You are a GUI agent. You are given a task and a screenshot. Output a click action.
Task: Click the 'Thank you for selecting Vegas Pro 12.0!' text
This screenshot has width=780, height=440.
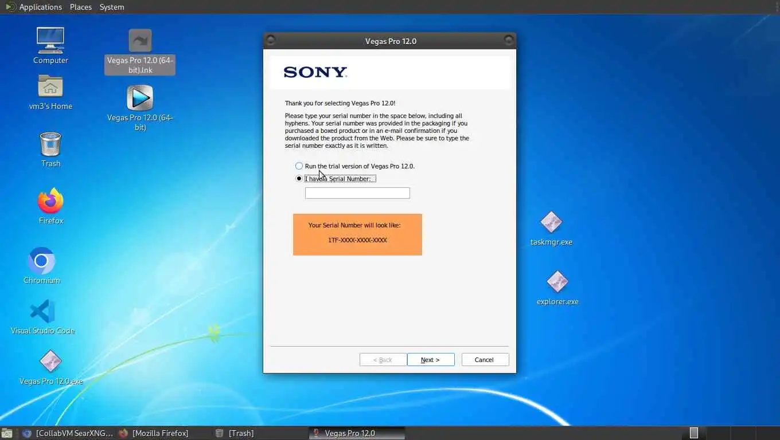coord(340,103)
